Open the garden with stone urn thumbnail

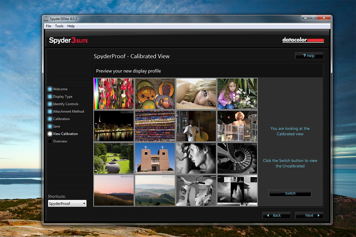114,158
